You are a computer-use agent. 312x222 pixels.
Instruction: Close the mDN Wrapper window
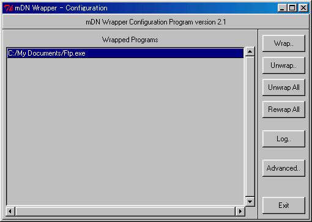click(303, 8)
